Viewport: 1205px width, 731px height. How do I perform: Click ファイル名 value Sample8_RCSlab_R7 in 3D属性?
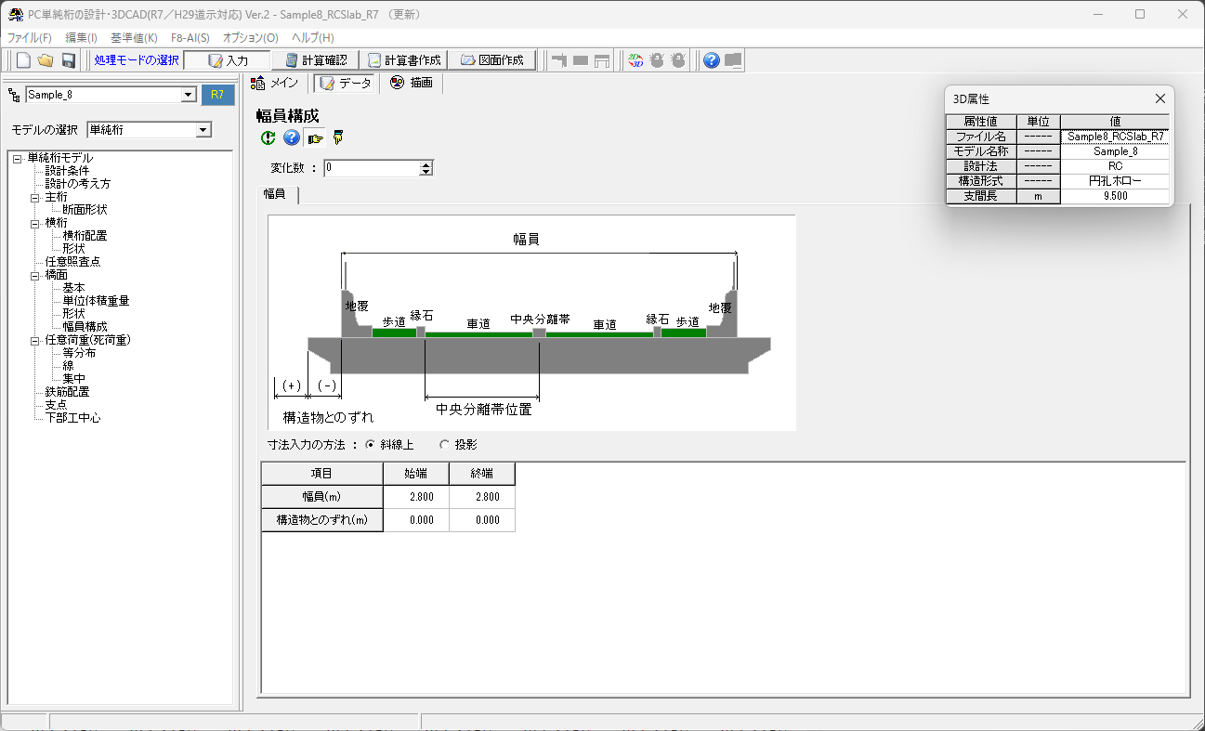pyautogui.click(x=1115, y=137)
